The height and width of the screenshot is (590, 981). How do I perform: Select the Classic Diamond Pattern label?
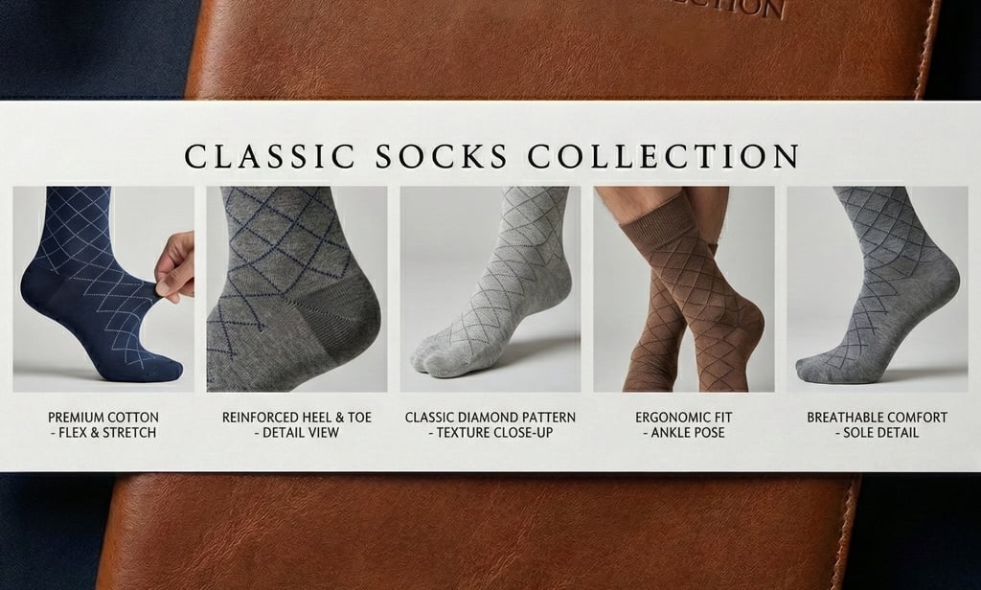(x=490, y=418)
